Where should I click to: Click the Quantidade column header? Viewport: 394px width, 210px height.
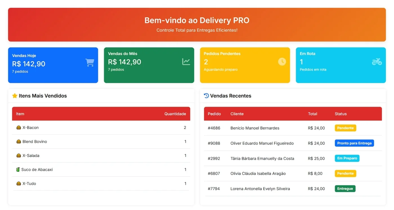click(x=175, y=114)
